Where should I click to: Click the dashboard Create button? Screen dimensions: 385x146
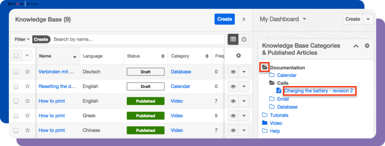point(353,19)
